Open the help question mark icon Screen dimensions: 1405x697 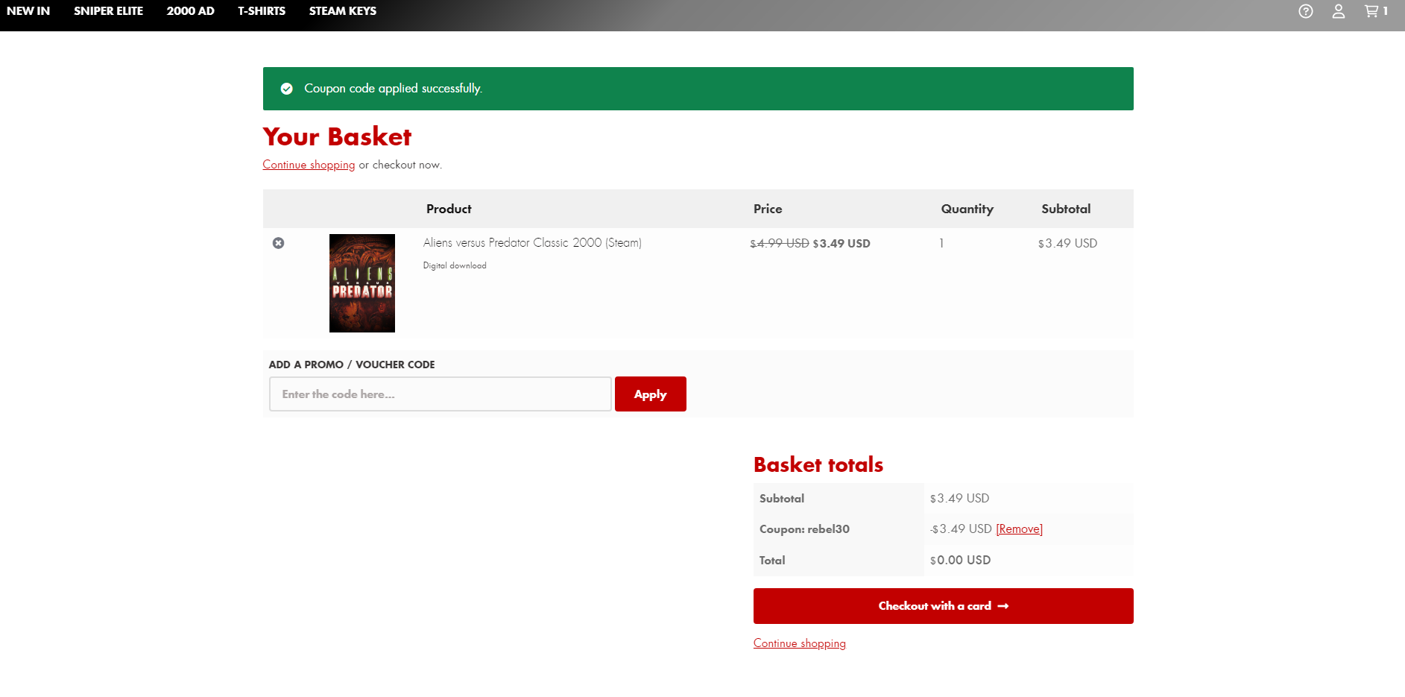coord(1305,11)
